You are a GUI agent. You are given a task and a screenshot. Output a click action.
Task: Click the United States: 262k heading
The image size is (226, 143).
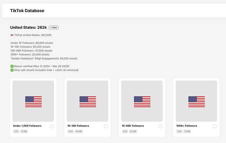click(28, 27)
